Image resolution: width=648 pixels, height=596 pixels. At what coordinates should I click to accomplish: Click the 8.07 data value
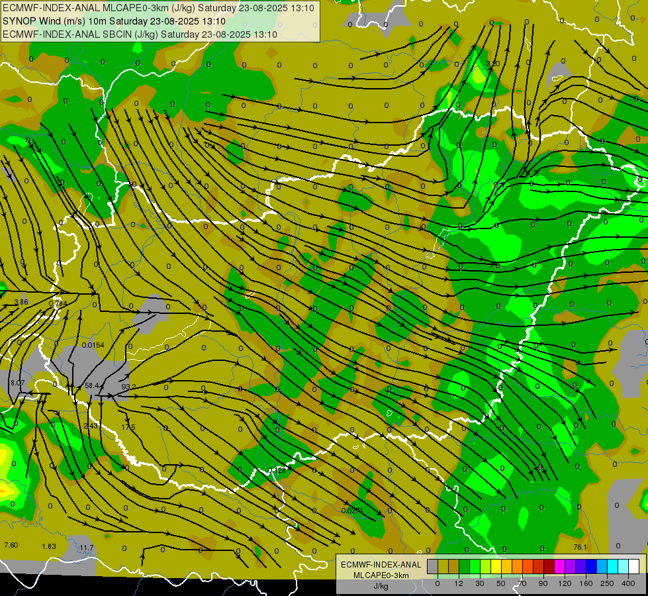(x=18, y=383)
